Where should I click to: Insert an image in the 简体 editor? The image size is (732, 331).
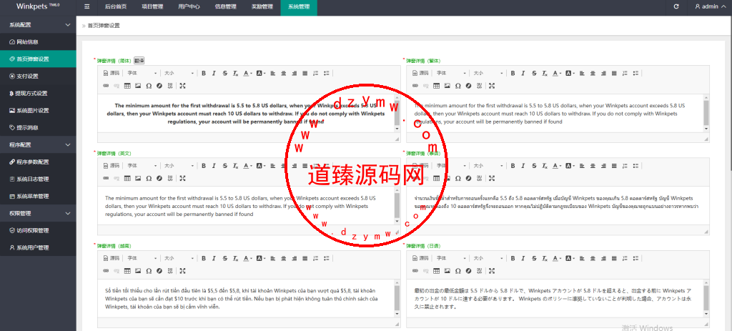tap(138, 86)
